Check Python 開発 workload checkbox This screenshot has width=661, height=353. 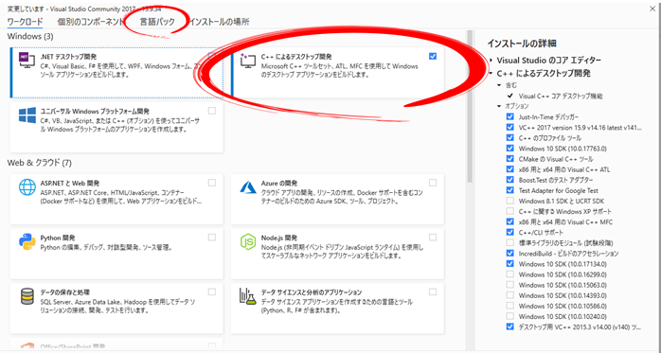click(212, 238)
